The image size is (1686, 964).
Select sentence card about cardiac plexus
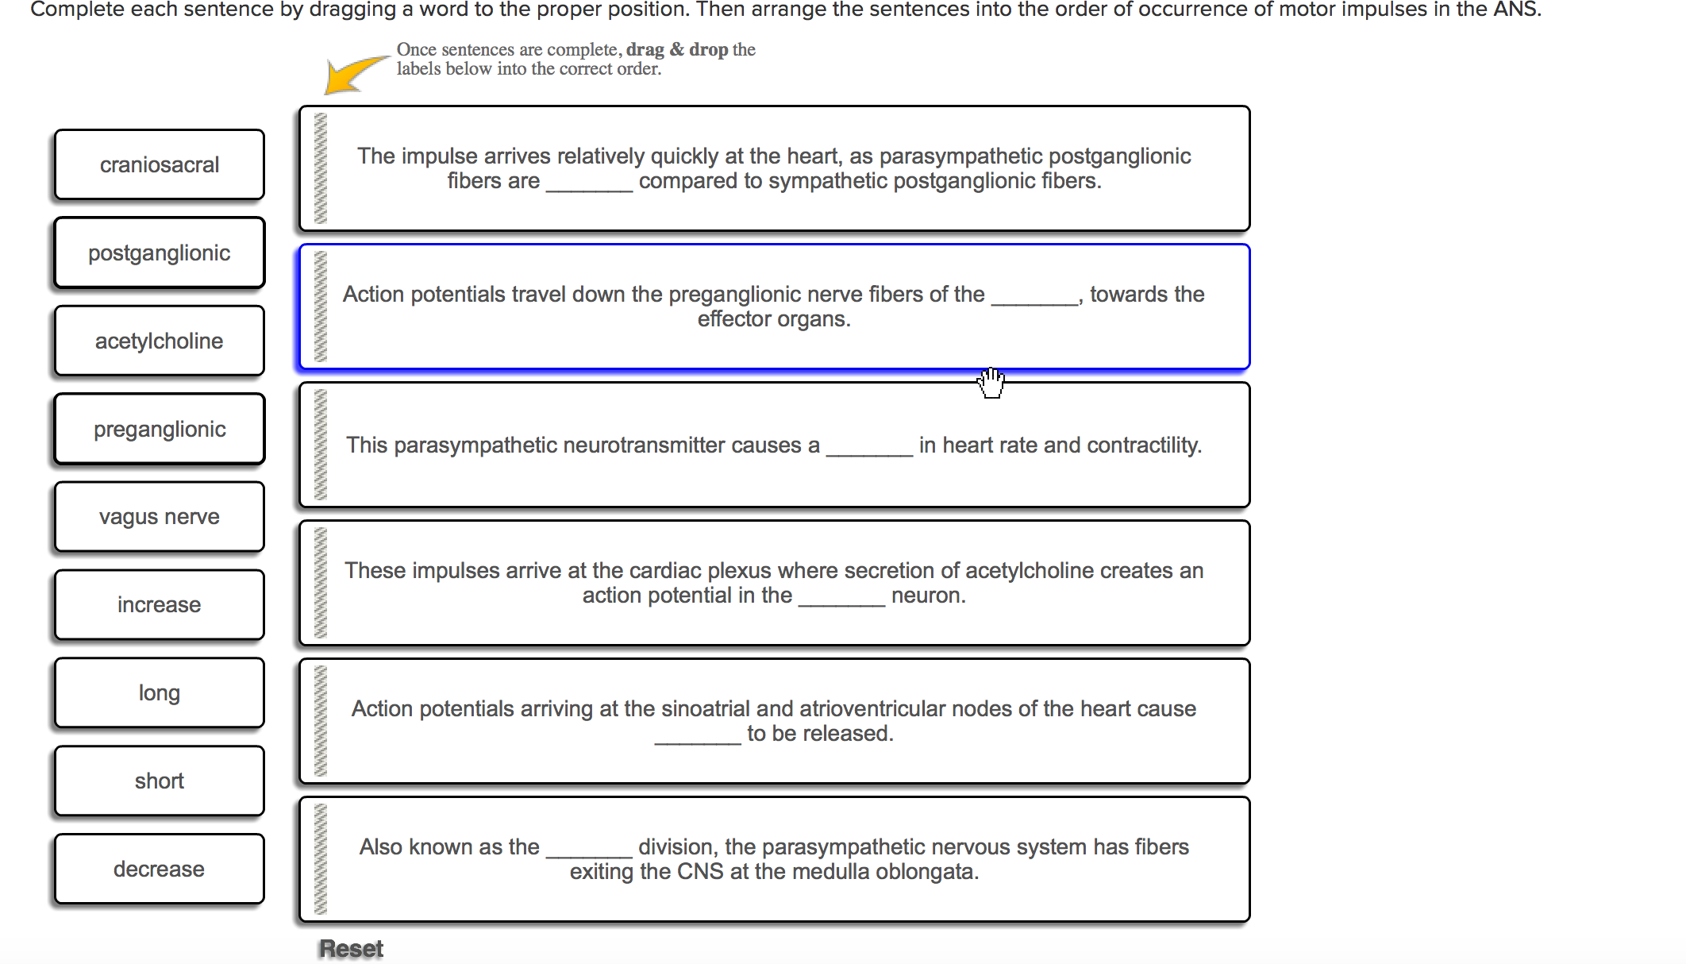coord(773,583)
